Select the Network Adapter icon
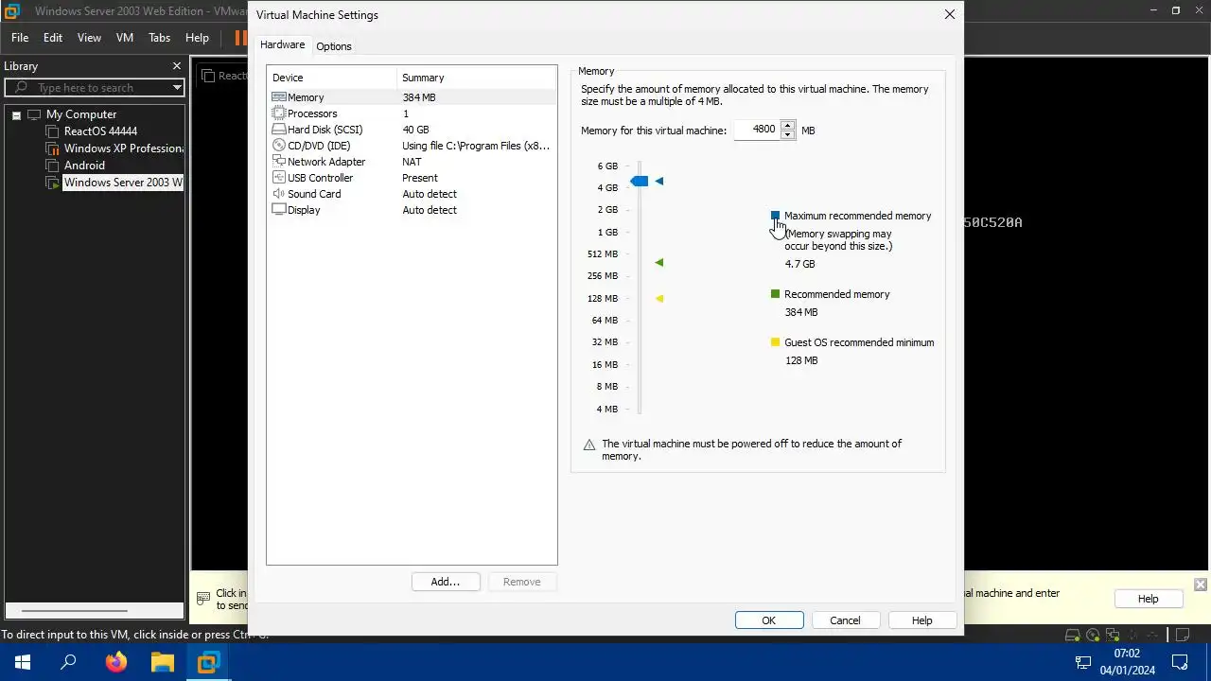 (x=279, y=162)
